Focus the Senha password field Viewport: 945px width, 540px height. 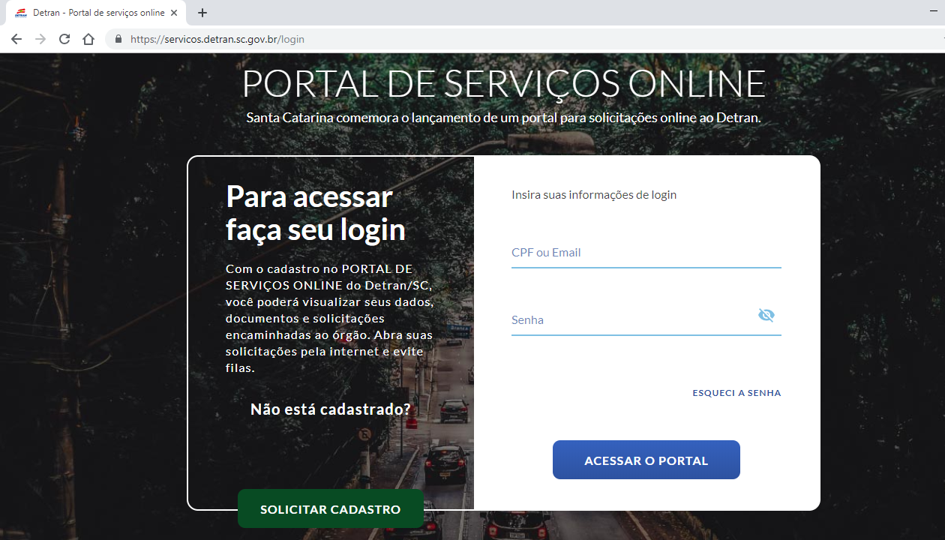[x=630, y=319]
